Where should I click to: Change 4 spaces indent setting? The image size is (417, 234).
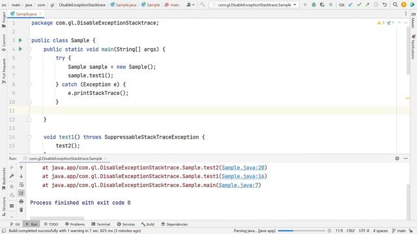click(381, 231)
